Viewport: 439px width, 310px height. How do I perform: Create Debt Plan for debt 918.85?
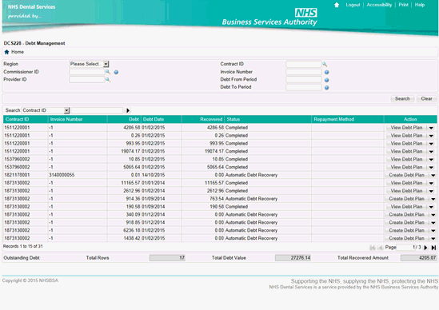click(406, 223)
